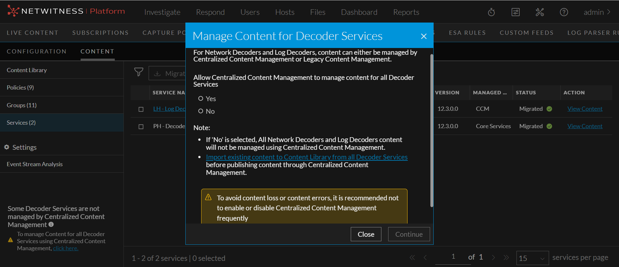
Task: Open the Investigate menu
Action: coord(162,12)
